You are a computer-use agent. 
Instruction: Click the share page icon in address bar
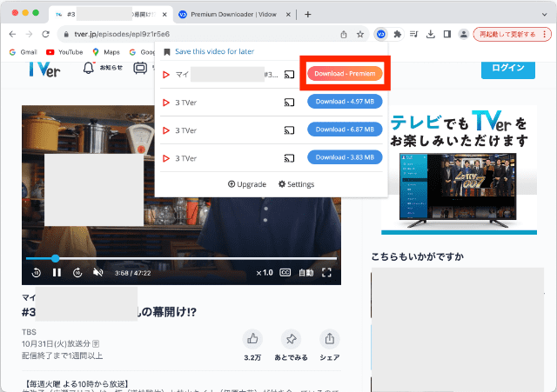(344, 34)
